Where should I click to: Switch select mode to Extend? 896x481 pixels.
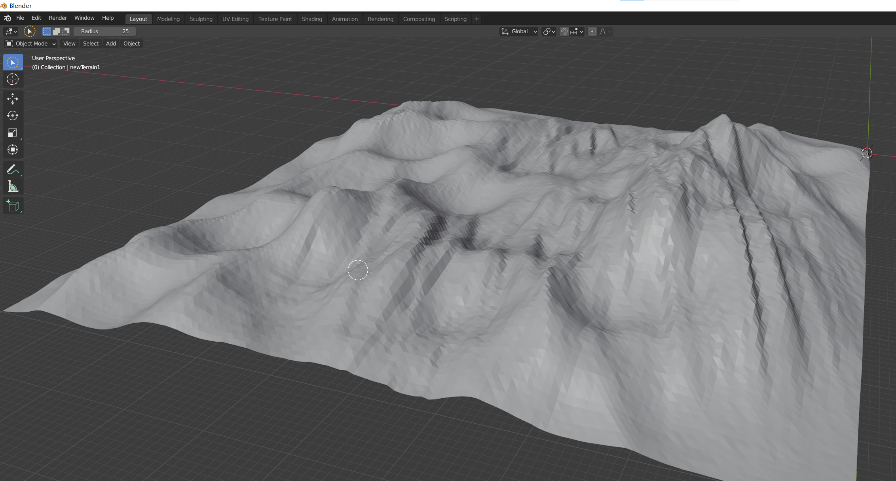point(57,31)
